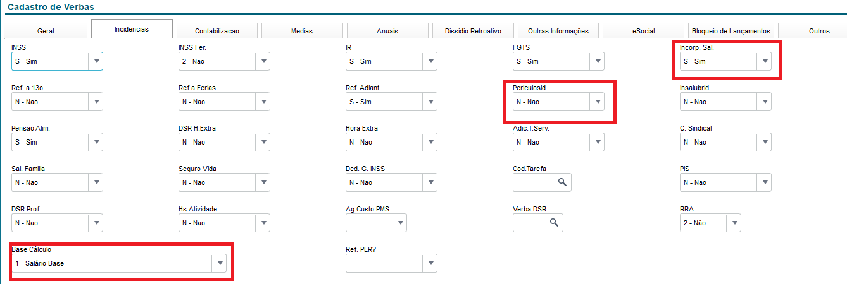
Task: Expand the IR dropdown arrow
Action: (430, 61)
